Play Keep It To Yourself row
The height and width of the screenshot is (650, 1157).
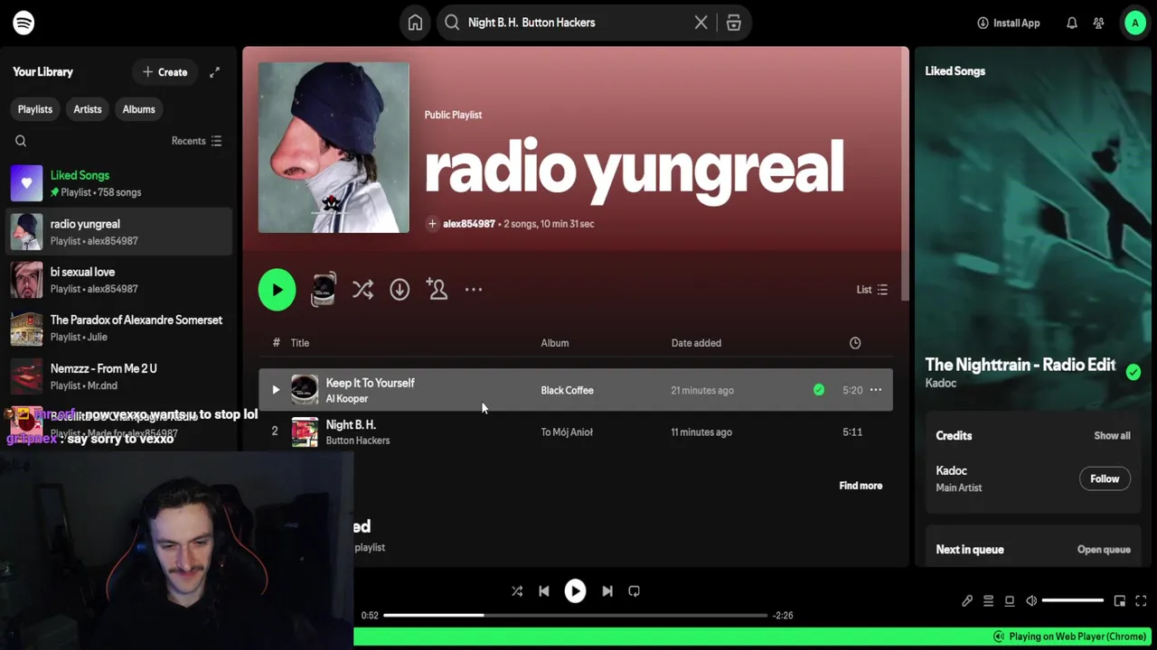pos(276,390)
